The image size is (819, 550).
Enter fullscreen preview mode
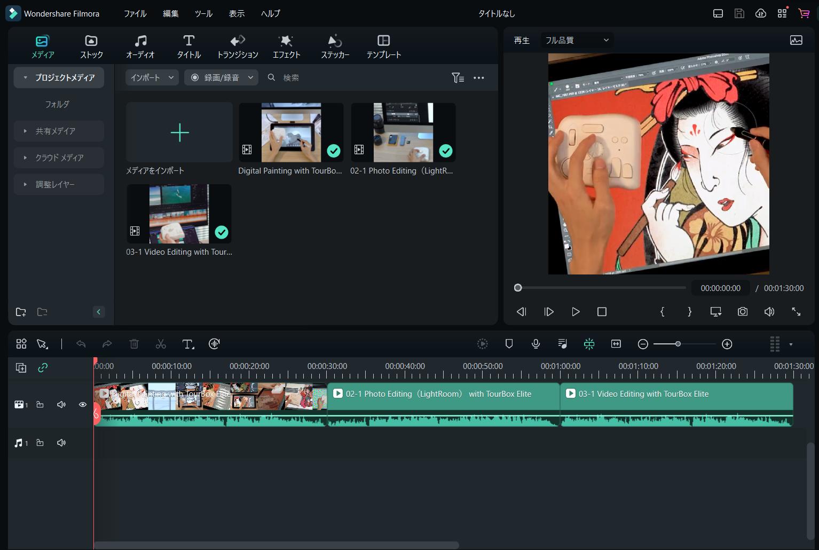(x=796, y=312)
